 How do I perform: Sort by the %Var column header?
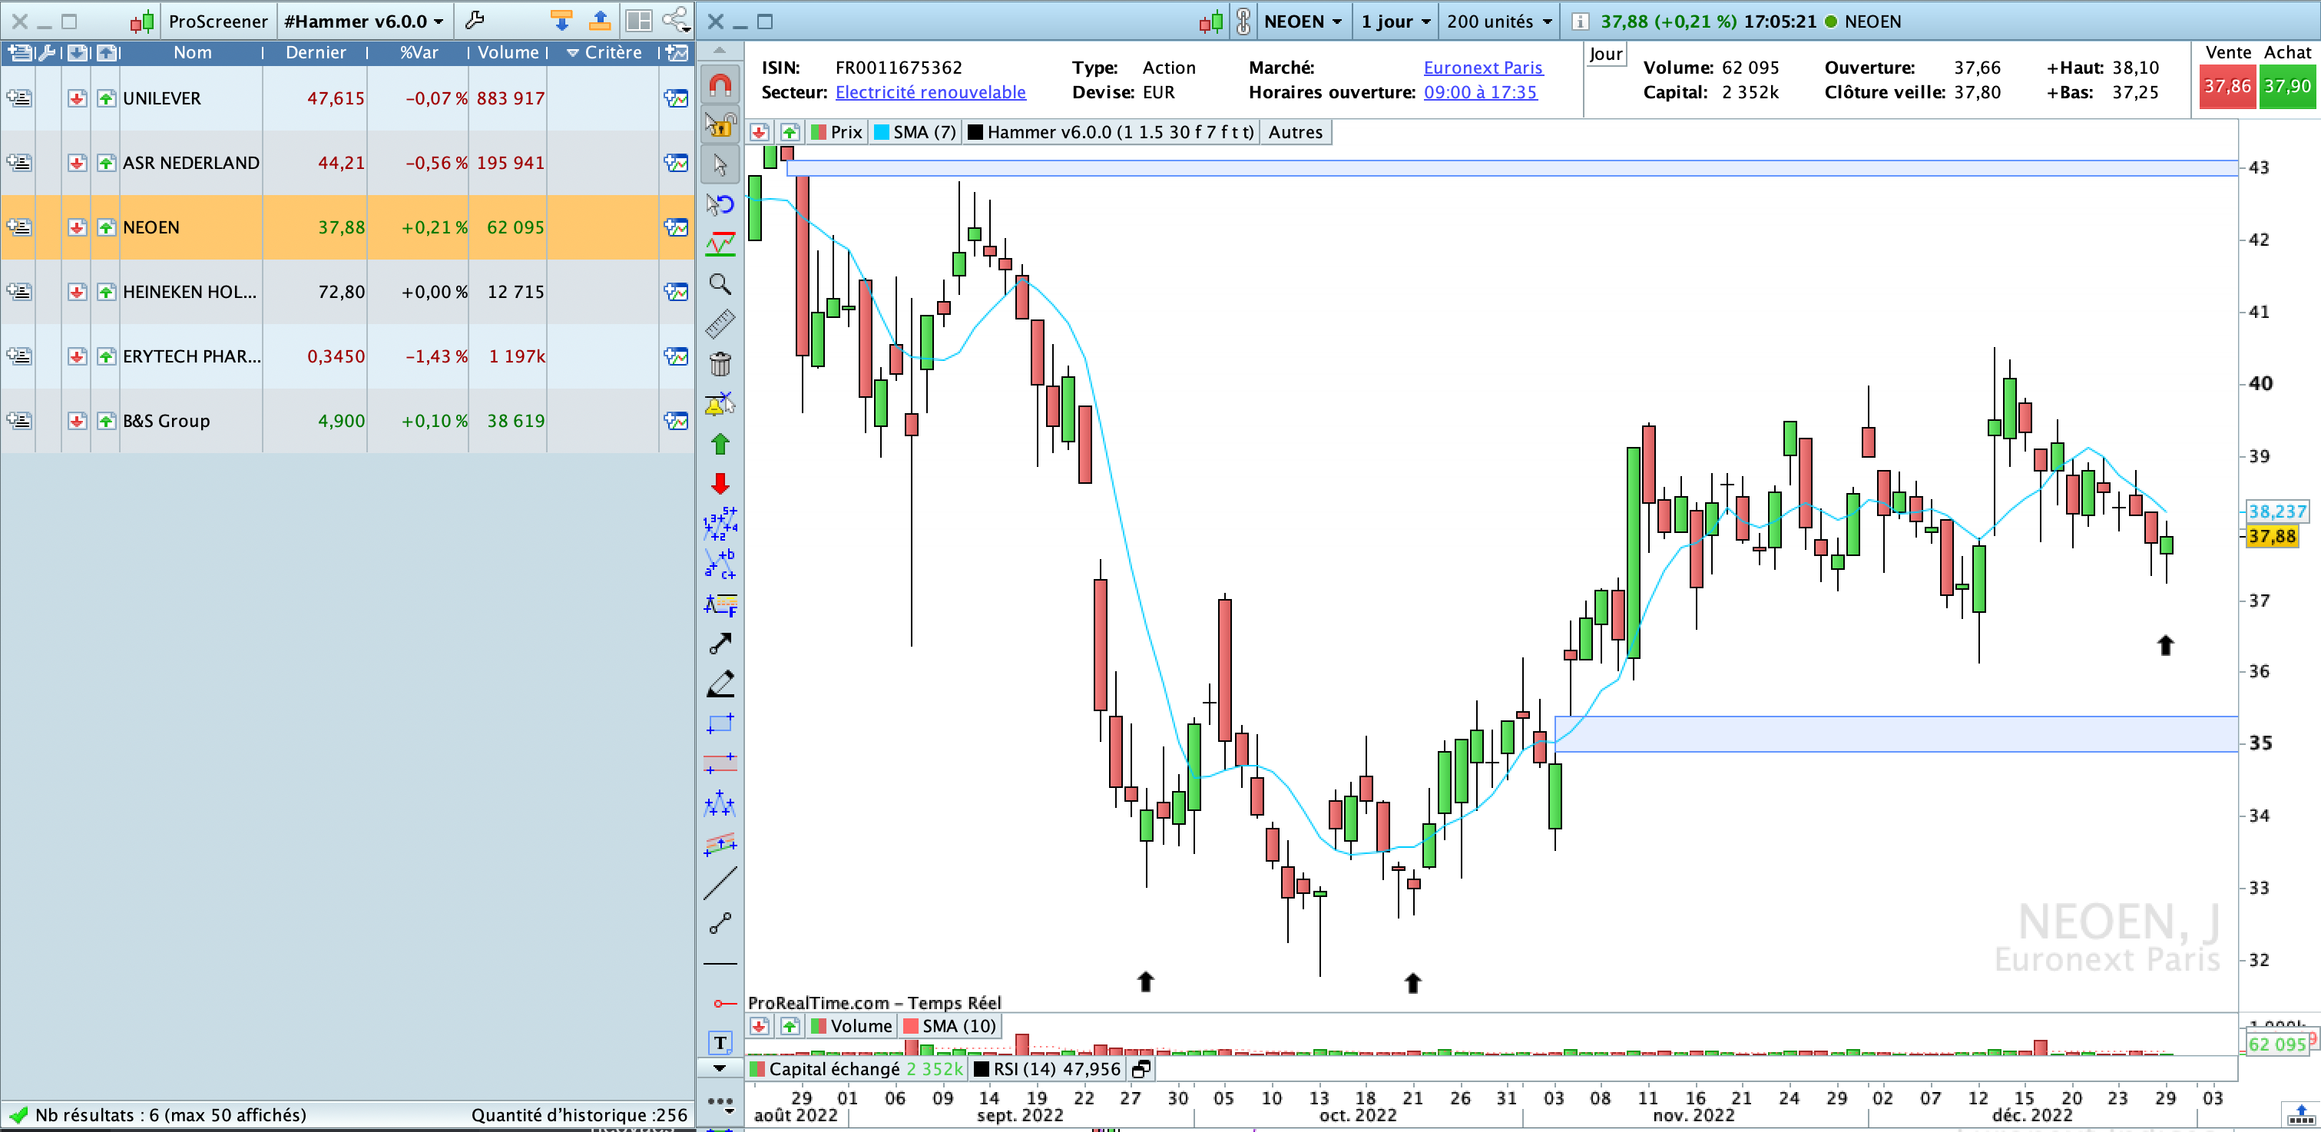(419, 53)
